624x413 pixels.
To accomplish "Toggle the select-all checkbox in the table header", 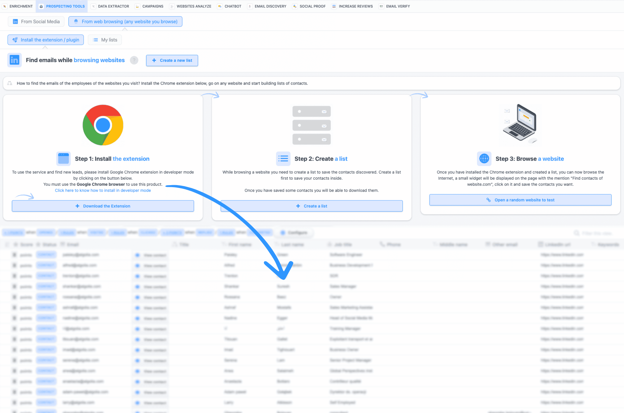I will tap(7, 244).
